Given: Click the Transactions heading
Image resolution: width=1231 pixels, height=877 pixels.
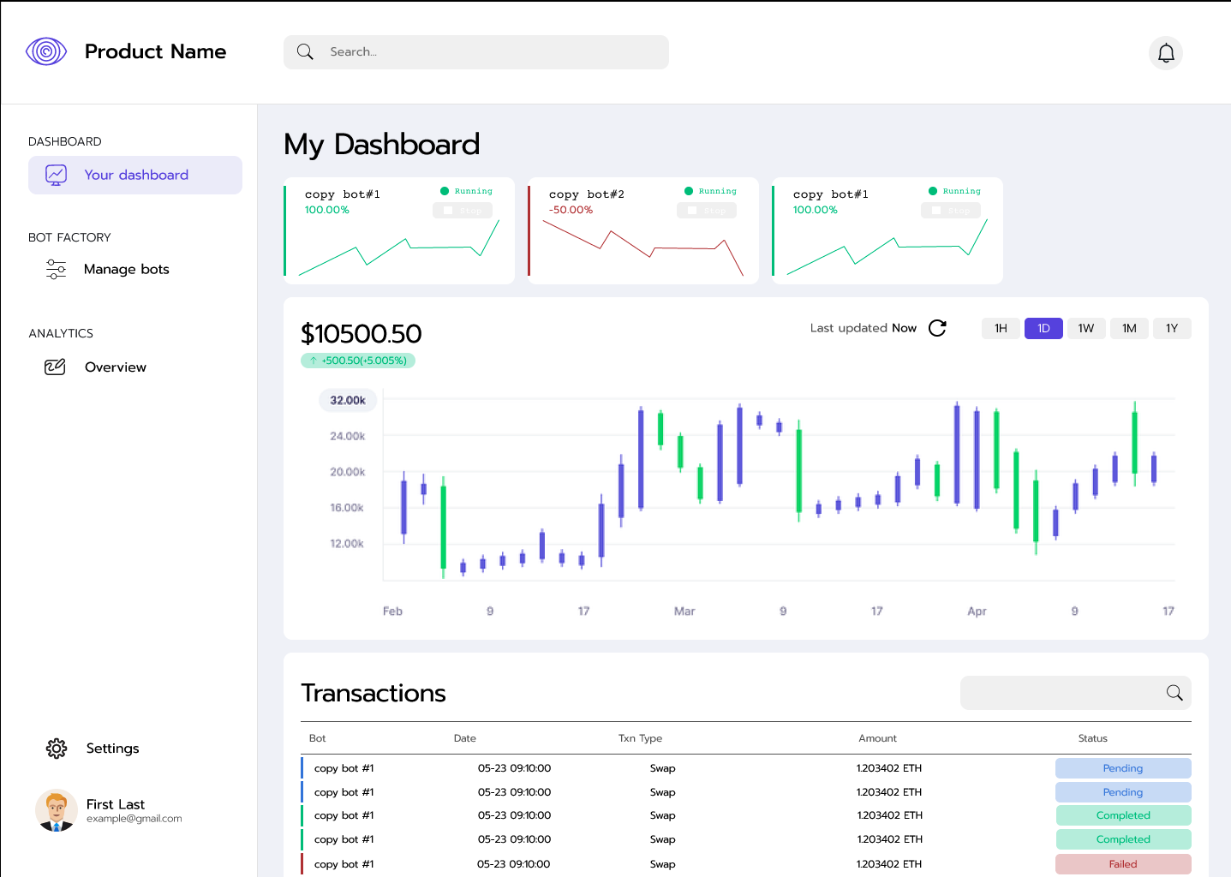Looking at the screenshot, I should click(x=373, y=693).
